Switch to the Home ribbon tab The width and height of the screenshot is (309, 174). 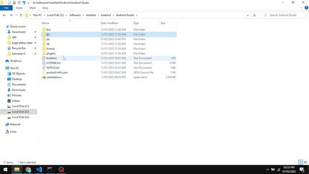[19, 8]
